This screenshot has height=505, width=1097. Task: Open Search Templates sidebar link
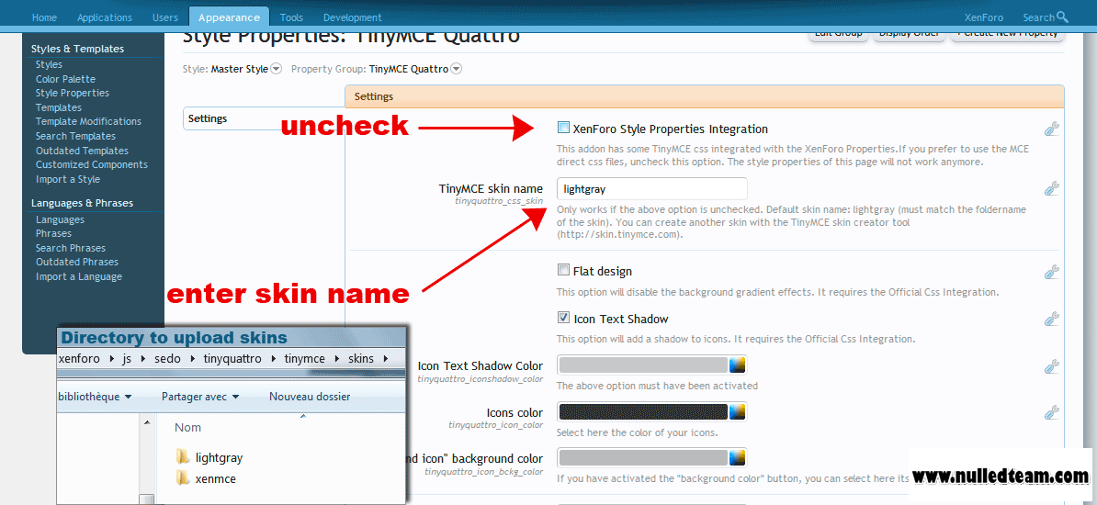[75, 137]
